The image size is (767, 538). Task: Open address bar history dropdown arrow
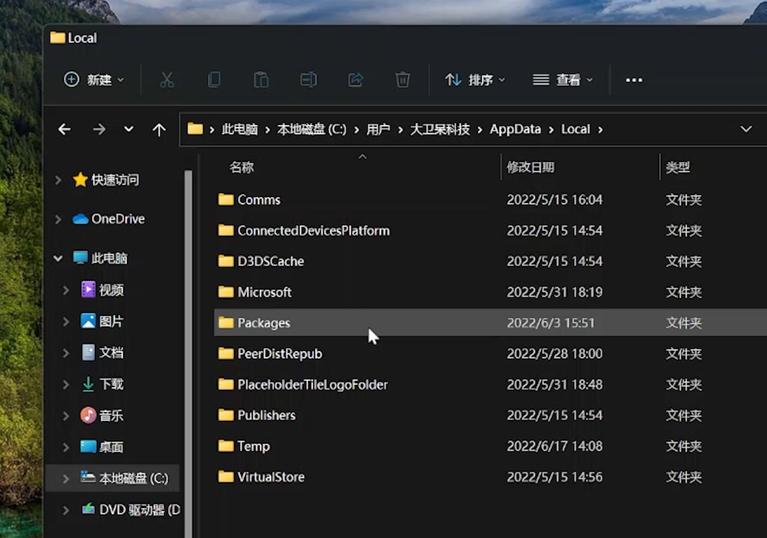pyautogui.click(x=746, y=129)
